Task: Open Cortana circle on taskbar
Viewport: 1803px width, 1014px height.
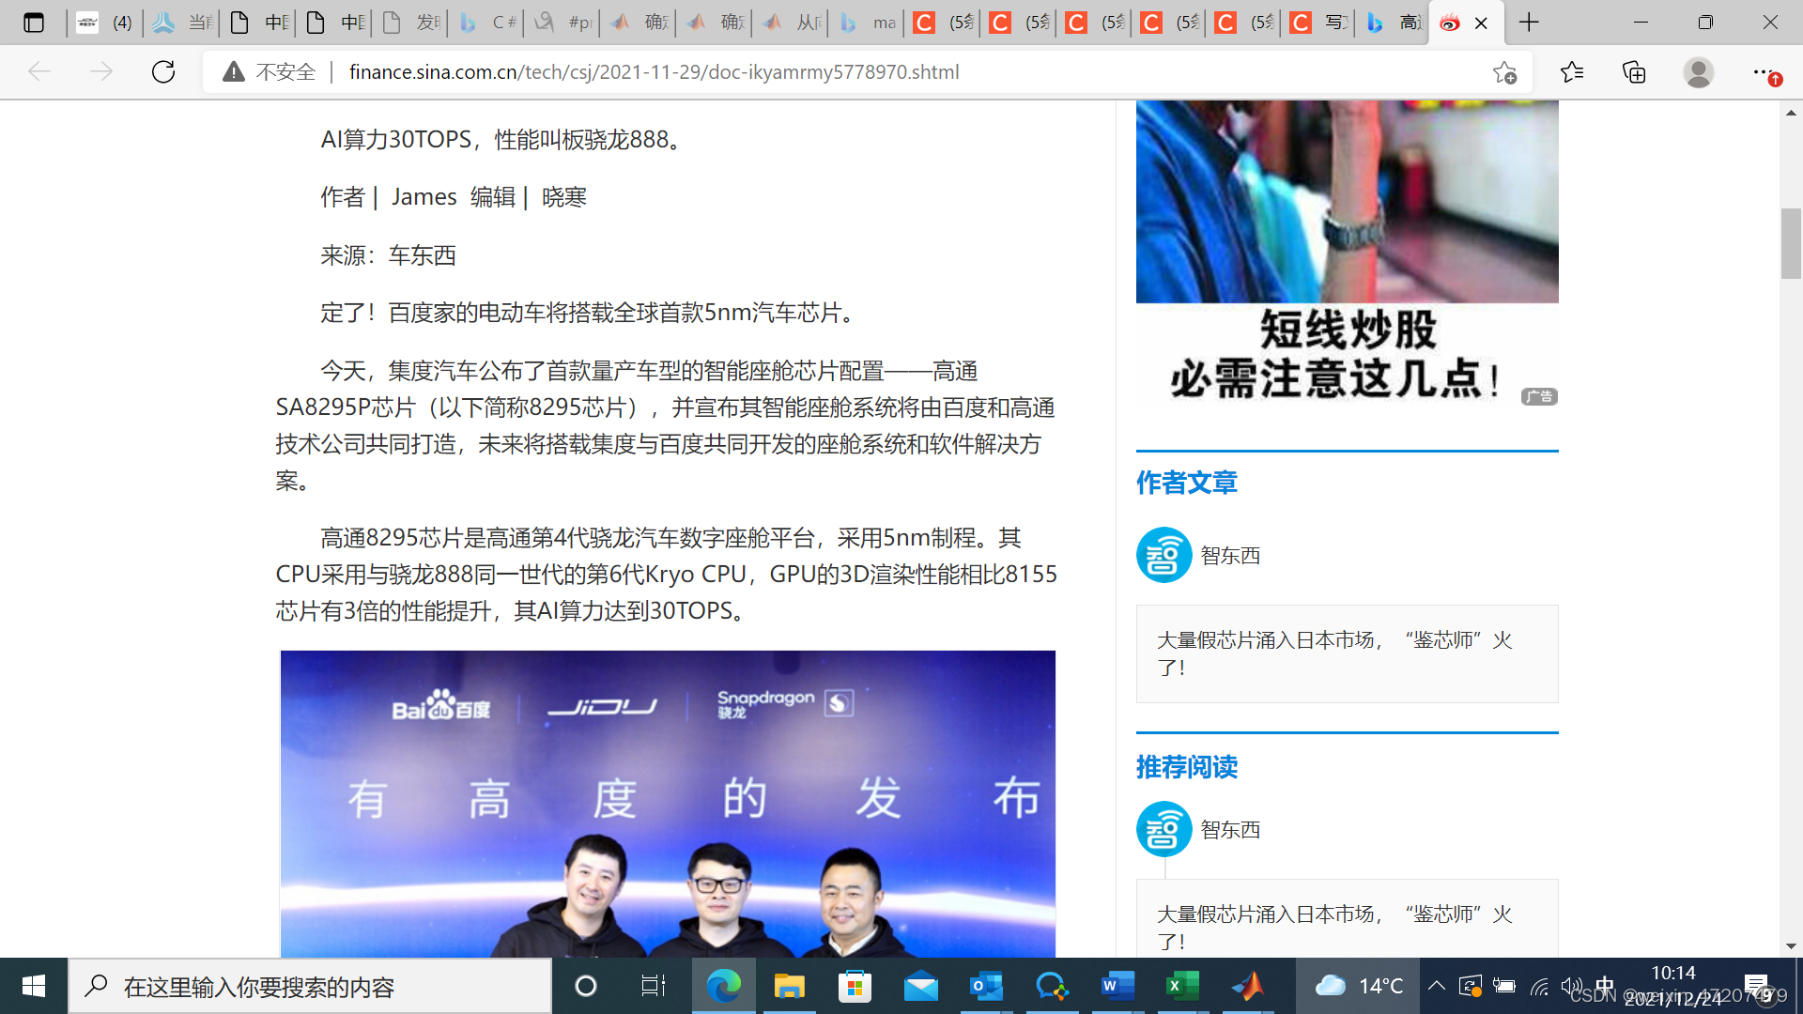Action: tap(585, 986)
